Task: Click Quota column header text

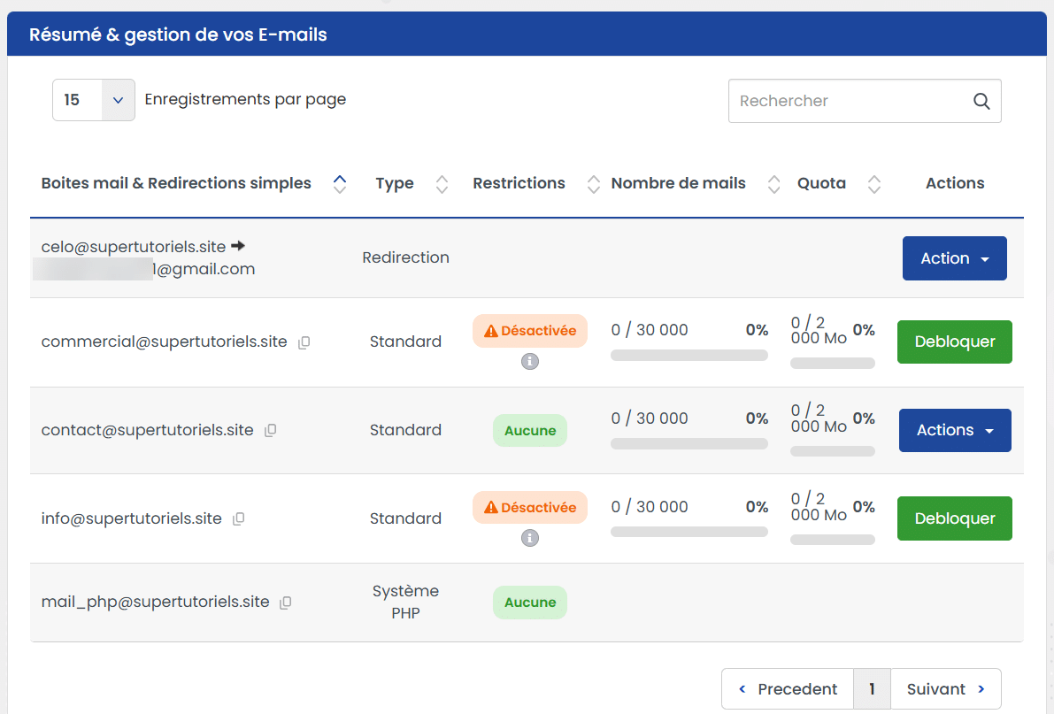Action: (821, 183)
